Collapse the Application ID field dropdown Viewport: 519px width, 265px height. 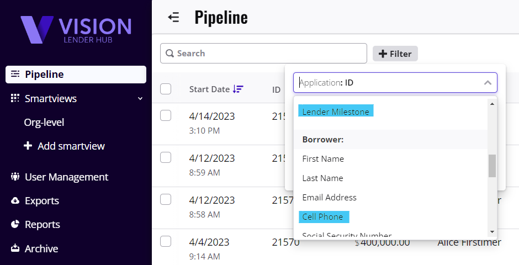coord(488,83)
